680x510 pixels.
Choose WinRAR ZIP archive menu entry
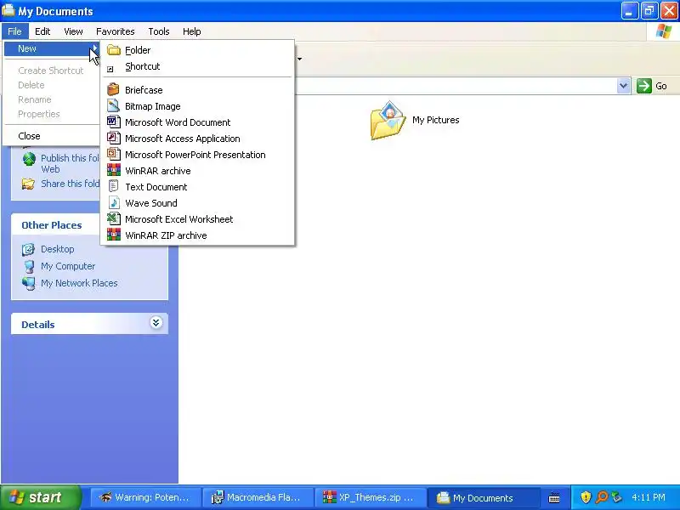pyautogui.click(x=198, y=235)
